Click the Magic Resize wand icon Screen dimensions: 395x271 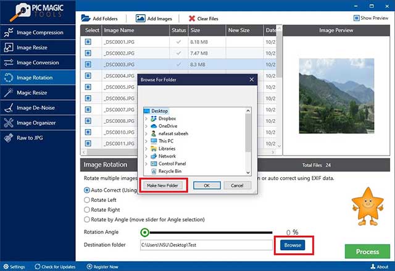[x=8, y=93]
